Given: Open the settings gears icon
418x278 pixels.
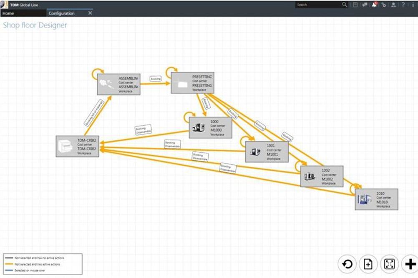Looking at the screenshot, I should [x=384, y=5].
